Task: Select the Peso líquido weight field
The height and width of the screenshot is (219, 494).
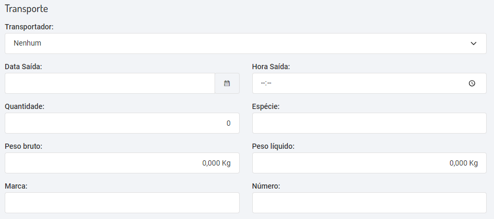Action: (369, 163)
